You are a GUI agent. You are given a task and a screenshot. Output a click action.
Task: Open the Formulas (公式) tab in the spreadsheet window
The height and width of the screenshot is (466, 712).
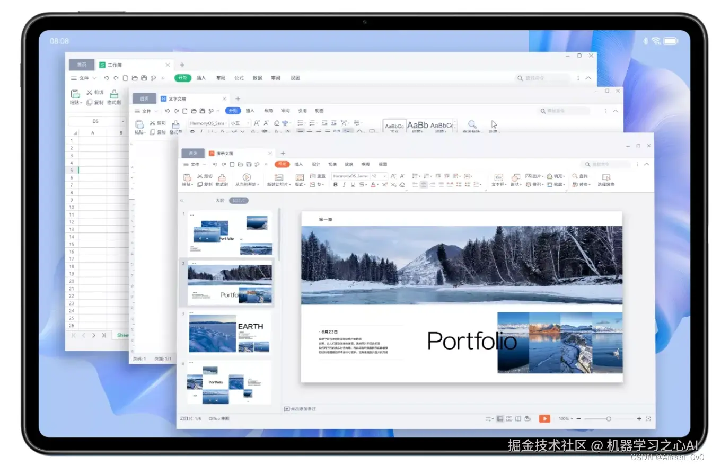[239, 78]
